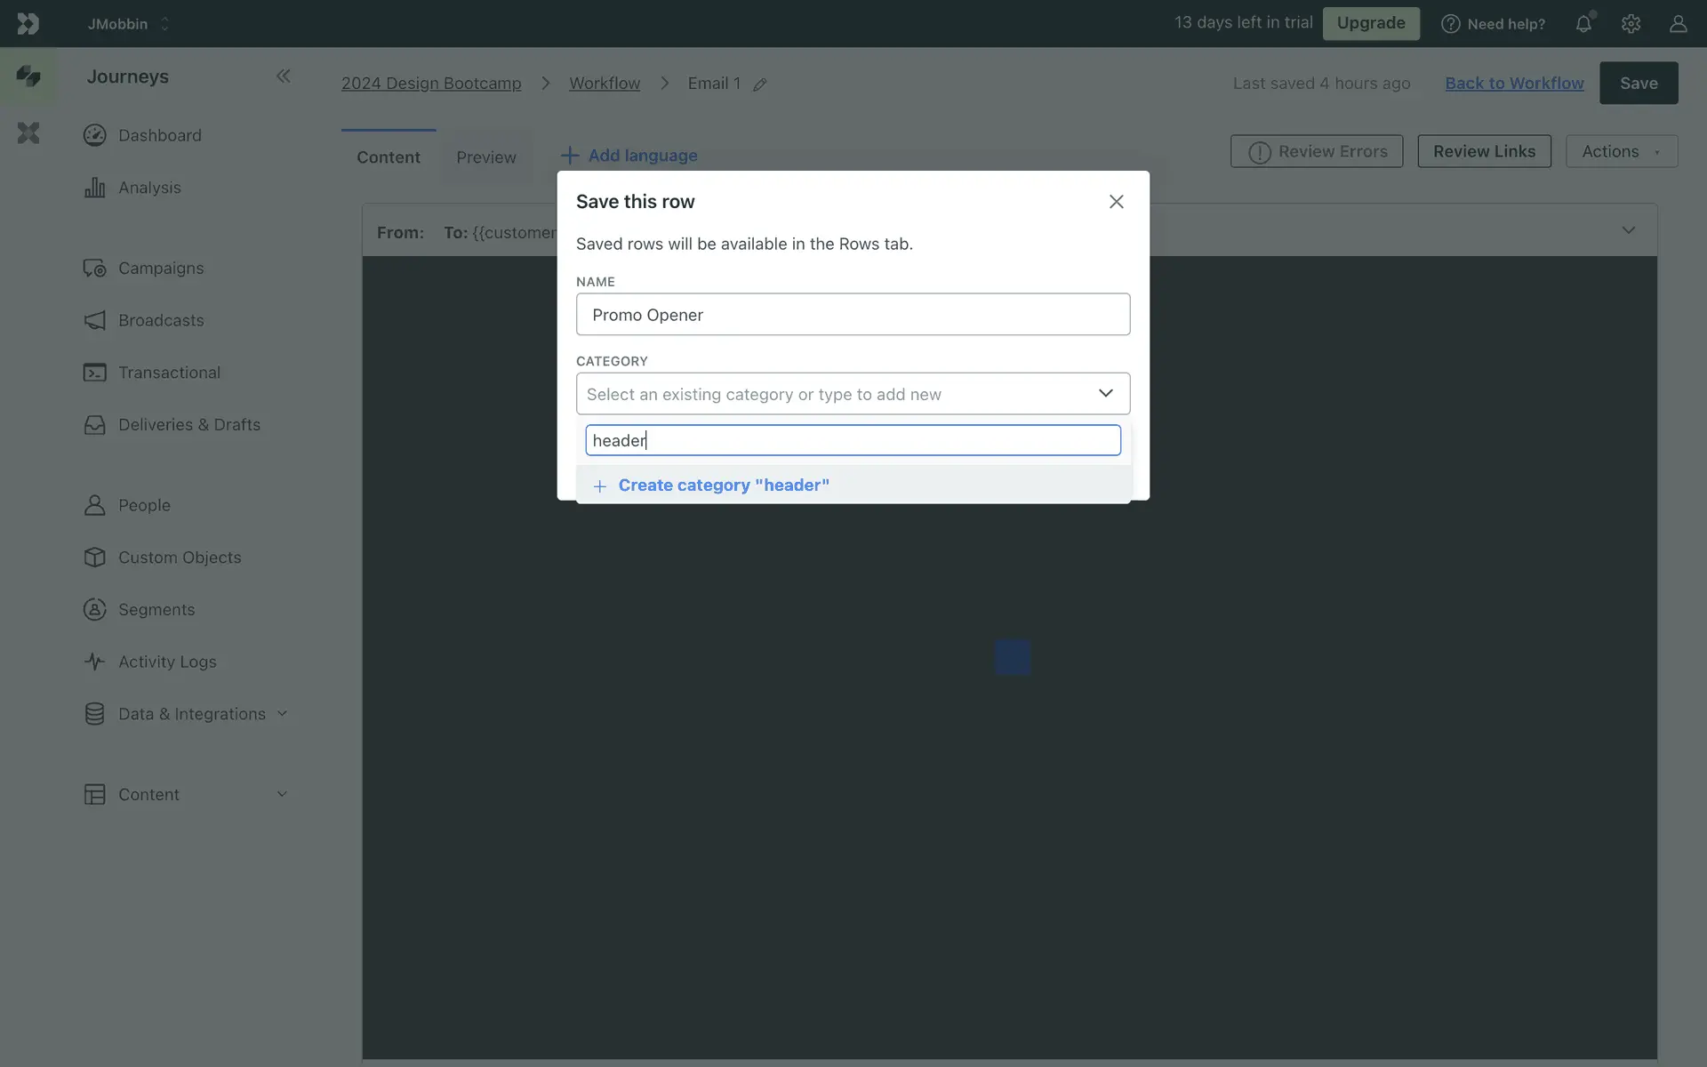Click the second product icon below Journeys in the rail

click(28, 133)
